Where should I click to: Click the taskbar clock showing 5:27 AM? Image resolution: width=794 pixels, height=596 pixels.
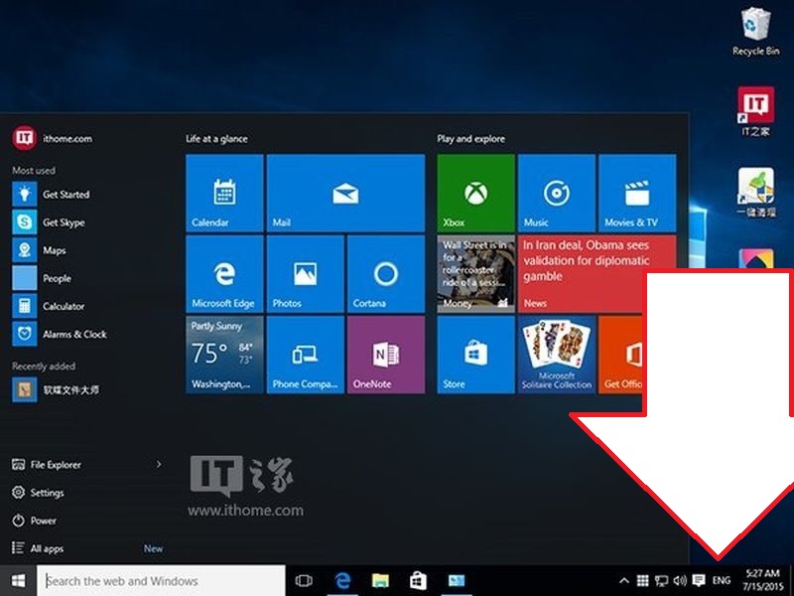pos(762,580)
